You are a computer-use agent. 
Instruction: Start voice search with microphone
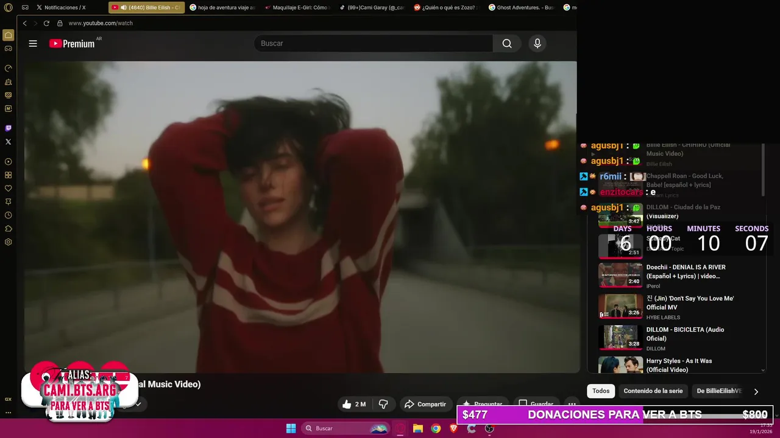pyautogui.click(x=537, y=43)
